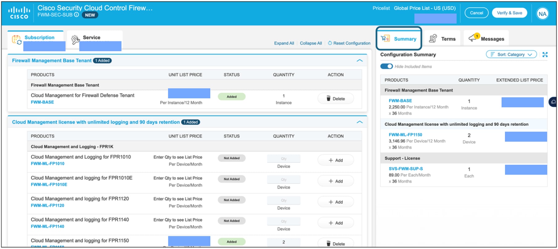Click Expand All link
The image size is (558, 249).
pos(284,43)
